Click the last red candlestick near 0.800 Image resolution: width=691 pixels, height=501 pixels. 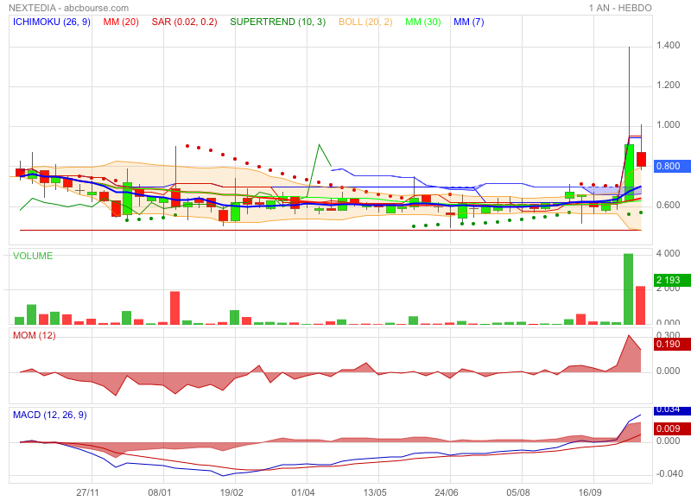pos(641,159)
